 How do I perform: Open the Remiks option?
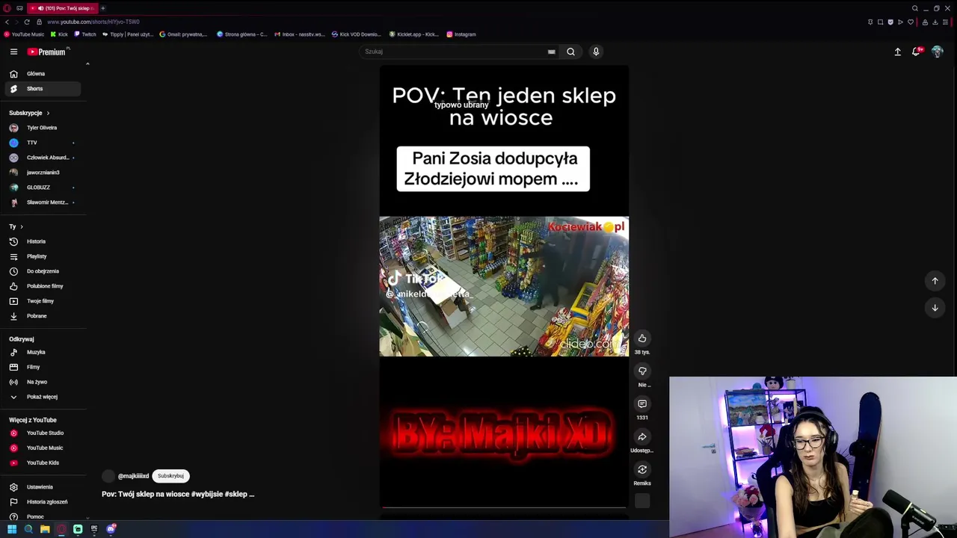click(642, 470)
